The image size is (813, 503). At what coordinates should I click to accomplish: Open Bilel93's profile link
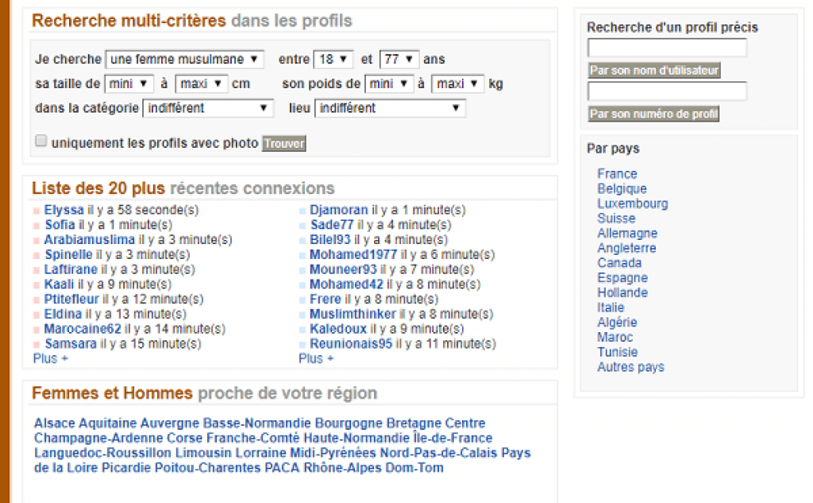[329, 240]
